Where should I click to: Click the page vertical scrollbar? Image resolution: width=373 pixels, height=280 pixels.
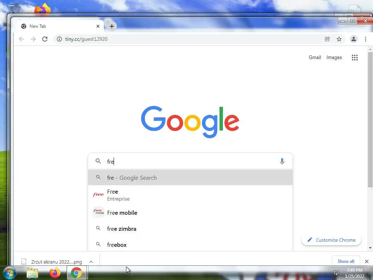tap(370, 119)
